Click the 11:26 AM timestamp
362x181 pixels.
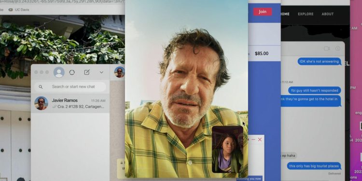pos(98,101)
